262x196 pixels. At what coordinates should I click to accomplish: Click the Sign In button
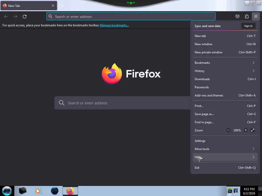[x=248, y=26]
